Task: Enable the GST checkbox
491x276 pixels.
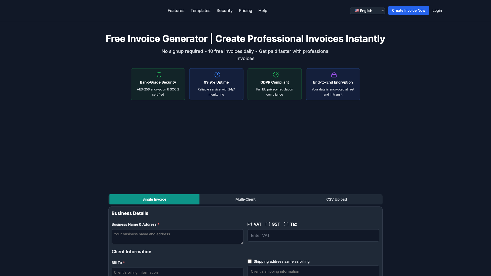Action: click(268, 224)
